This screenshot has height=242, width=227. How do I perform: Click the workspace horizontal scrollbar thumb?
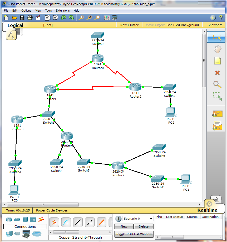point(43,204)
